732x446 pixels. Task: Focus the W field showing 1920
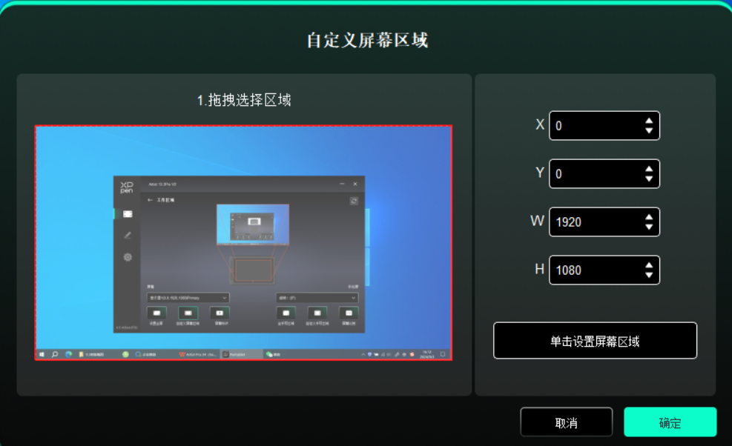(x=593, y=222)
